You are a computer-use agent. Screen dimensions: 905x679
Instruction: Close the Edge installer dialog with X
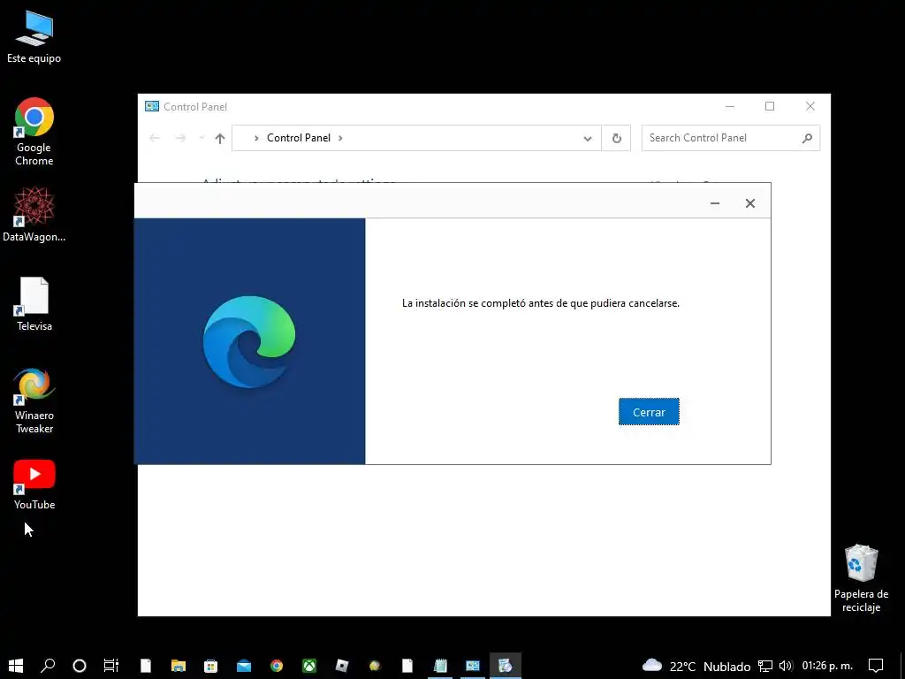(749, 203)
